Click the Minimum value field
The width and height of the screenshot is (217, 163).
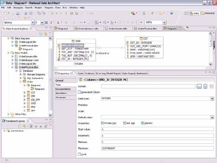coord(158,142)
